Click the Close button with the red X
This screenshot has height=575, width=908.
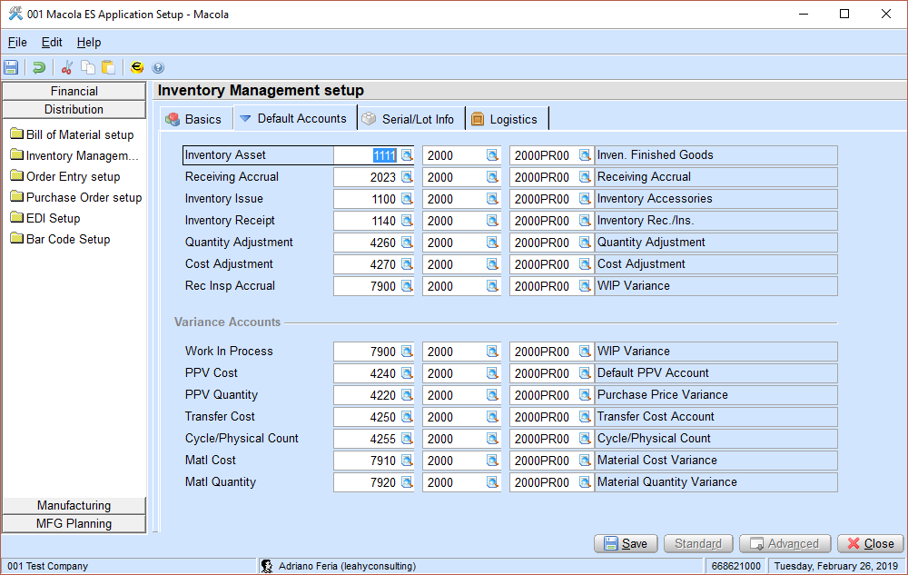coord(871,544)
